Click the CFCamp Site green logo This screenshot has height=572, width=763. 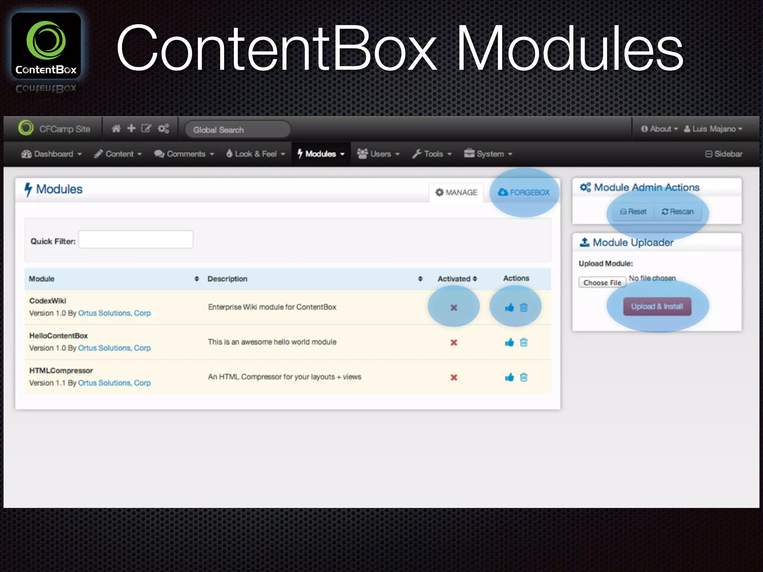coord(26,128)
